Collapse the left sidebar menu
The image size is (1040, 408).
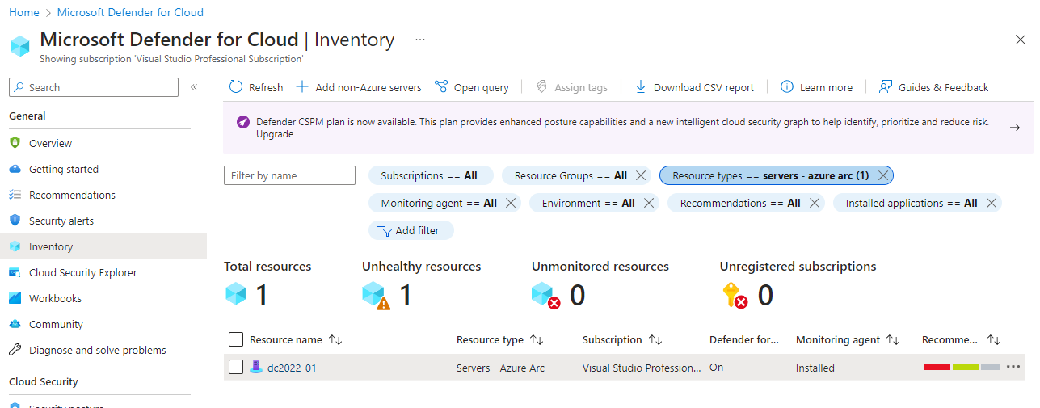tap(194, 87)
